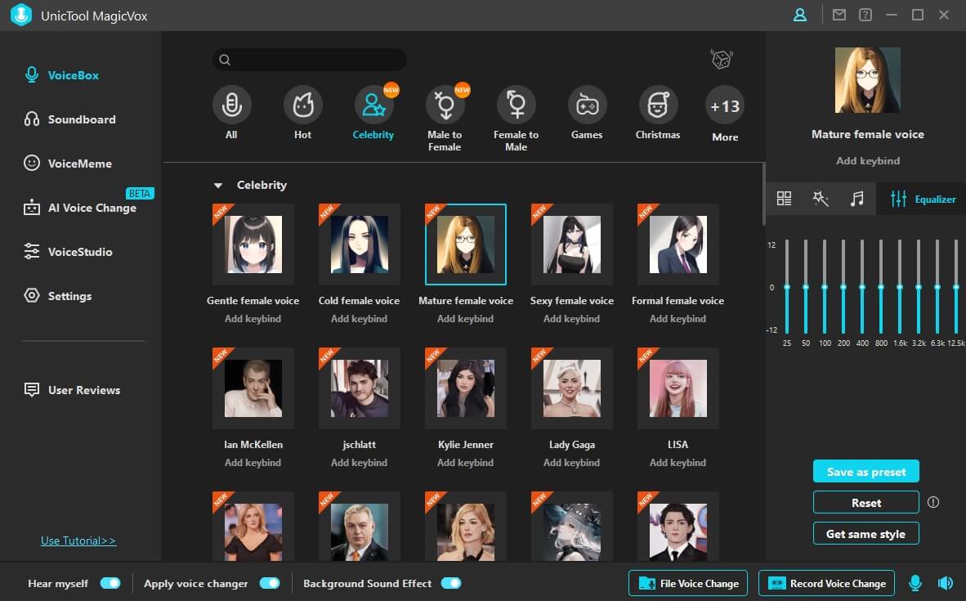This screenshot has height=601, width=966.
Task: Add keybind for Kylie Jenner voice
Action: click(x=465, y=462)
